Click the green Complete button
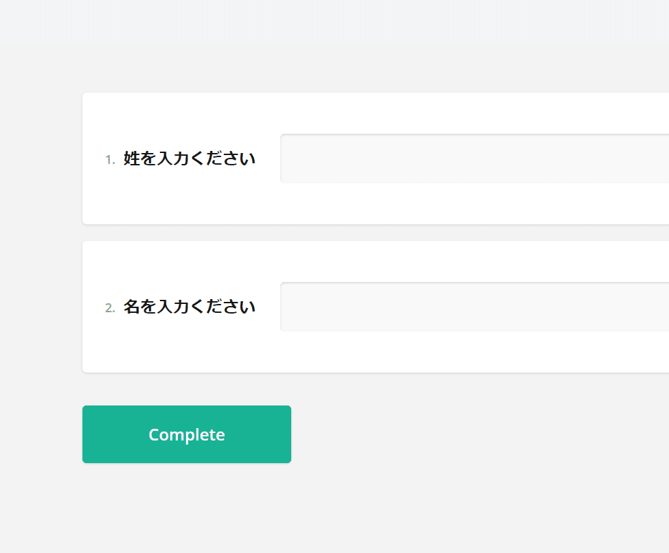The width and height of the screenshot is (669, 553). (186, 434)
